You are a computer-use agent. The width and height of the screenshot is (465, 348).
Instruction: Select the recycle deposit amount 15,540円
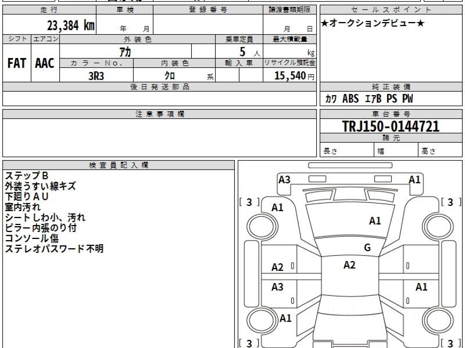294,76
